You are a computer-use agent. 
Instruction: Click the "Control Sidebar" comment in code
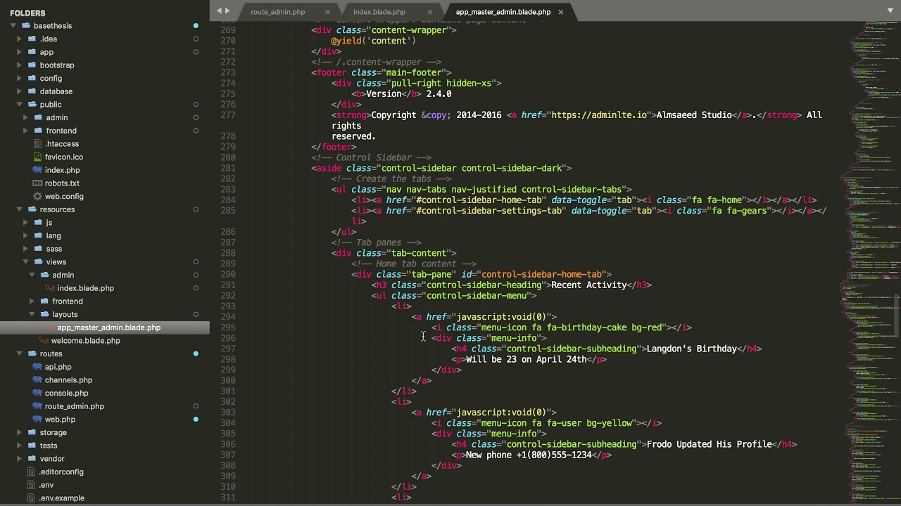coord(374,157)
